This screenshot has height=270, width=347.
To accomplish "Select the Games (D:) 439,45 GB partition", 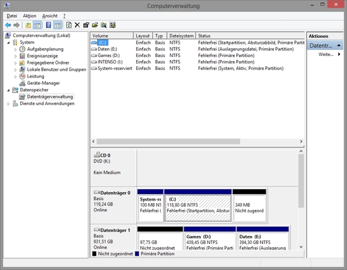I will (210, 238).
